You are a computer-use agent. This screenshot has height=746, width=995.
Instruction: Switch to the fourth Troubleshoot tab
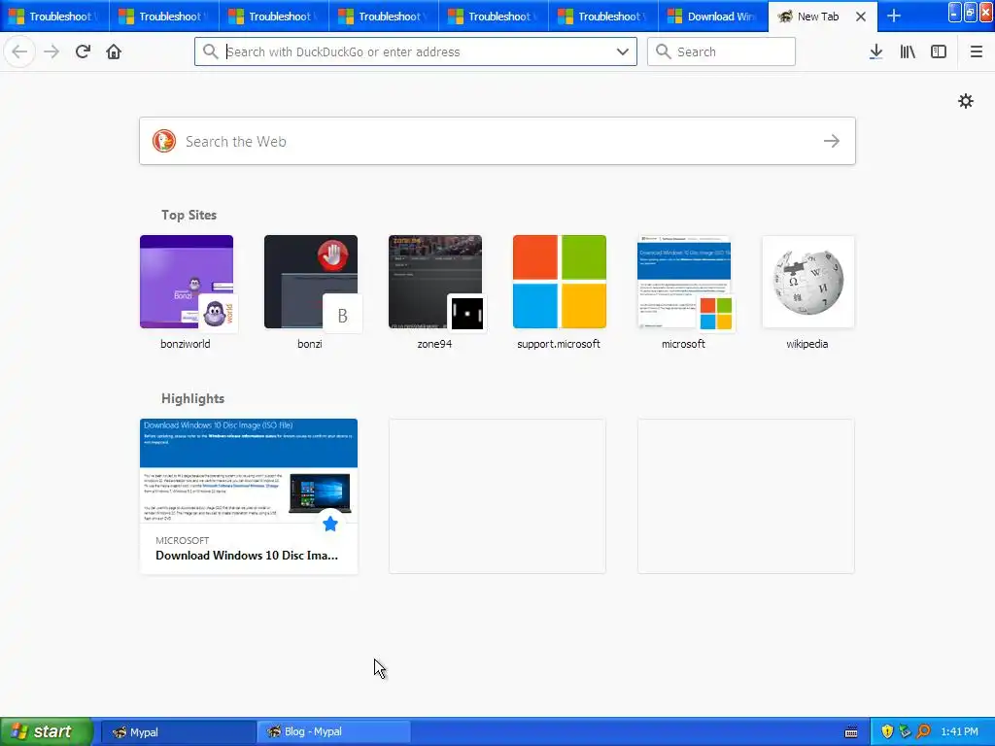[x=384, y=17]
